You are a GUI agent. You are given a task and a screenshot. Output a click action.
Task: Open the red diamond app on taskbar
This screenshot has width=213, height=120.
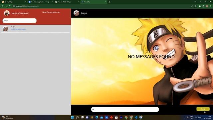[x=111, y=117]
